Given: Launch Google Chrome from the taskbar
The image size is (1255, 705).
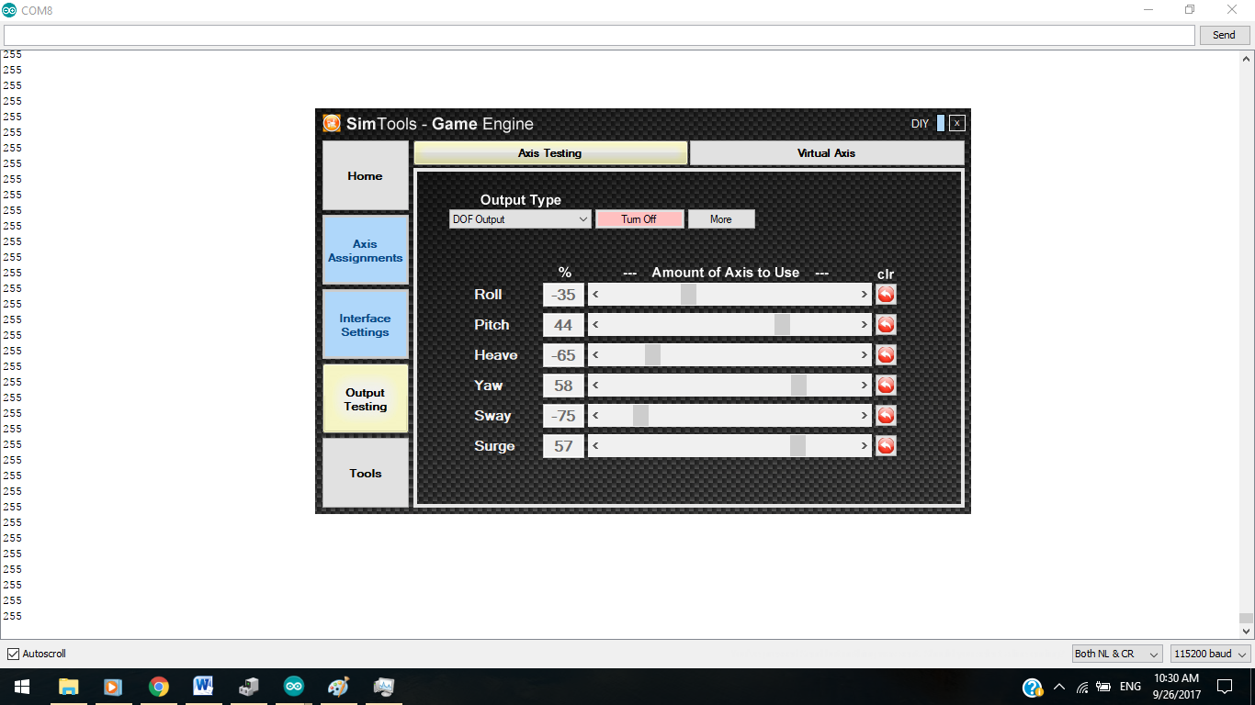Looking at the screenshot, I should pyautogui.click(x=158, y=687).
